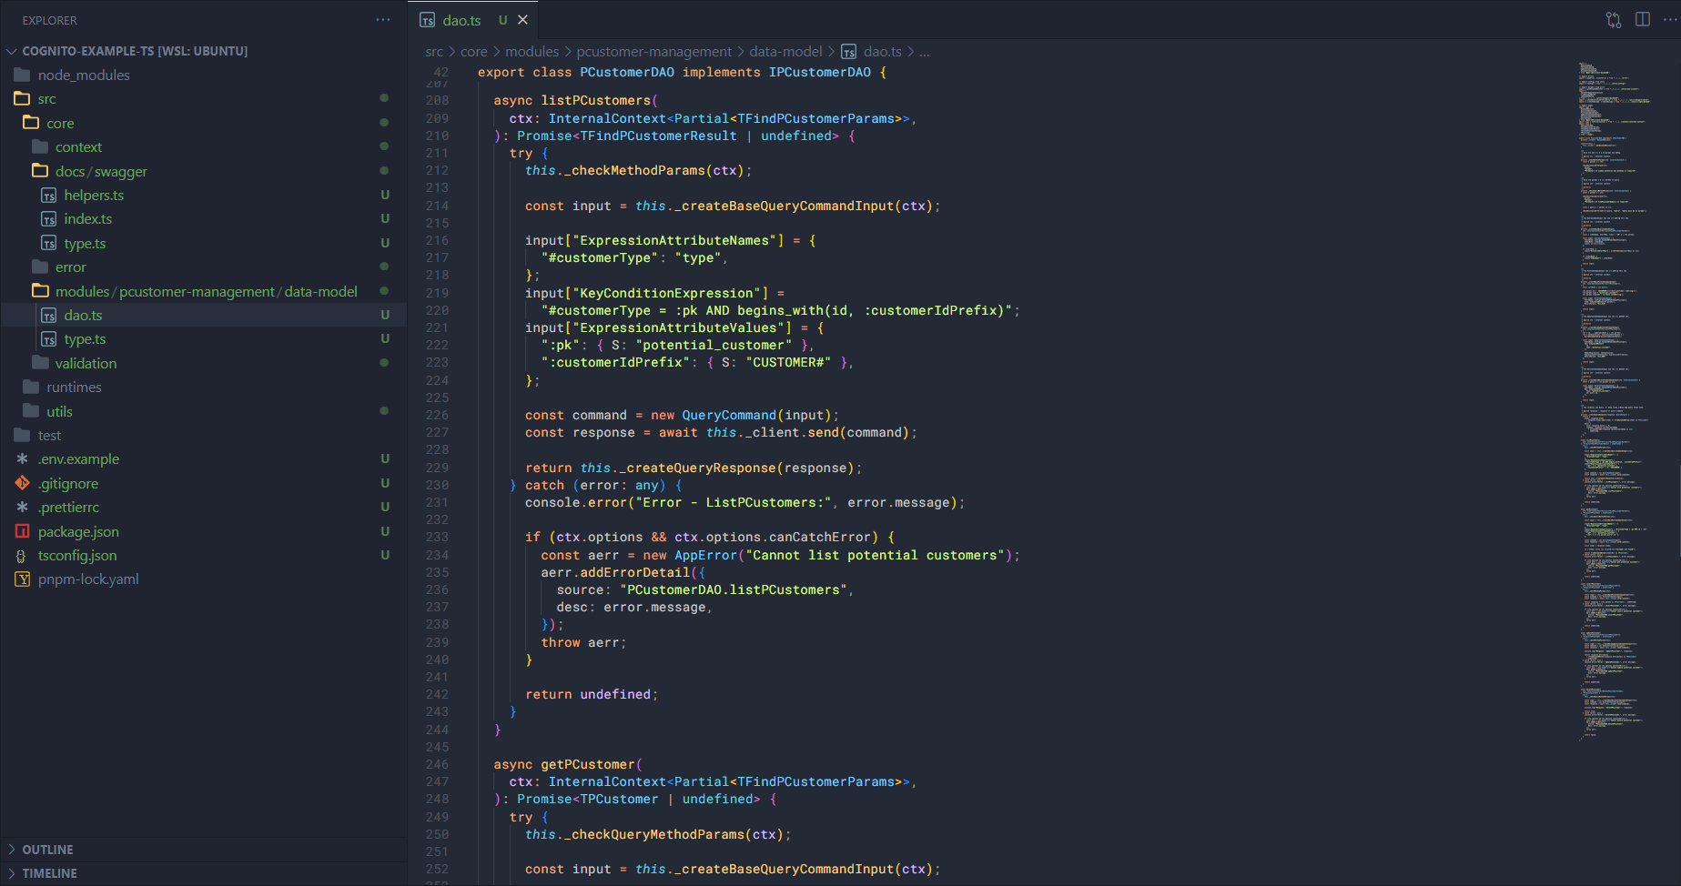The height and width of the screenshot is (886, 1681).
Task: Collapse the COGNITO-EXAMPLE-TS root folder
Action: coord(134,51)
